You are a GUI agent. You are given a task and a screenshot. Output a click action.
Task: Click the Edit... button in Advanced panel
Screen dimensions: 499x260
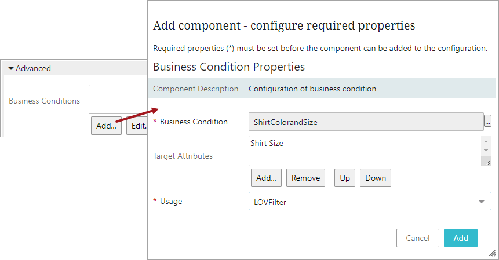(138, 126)
